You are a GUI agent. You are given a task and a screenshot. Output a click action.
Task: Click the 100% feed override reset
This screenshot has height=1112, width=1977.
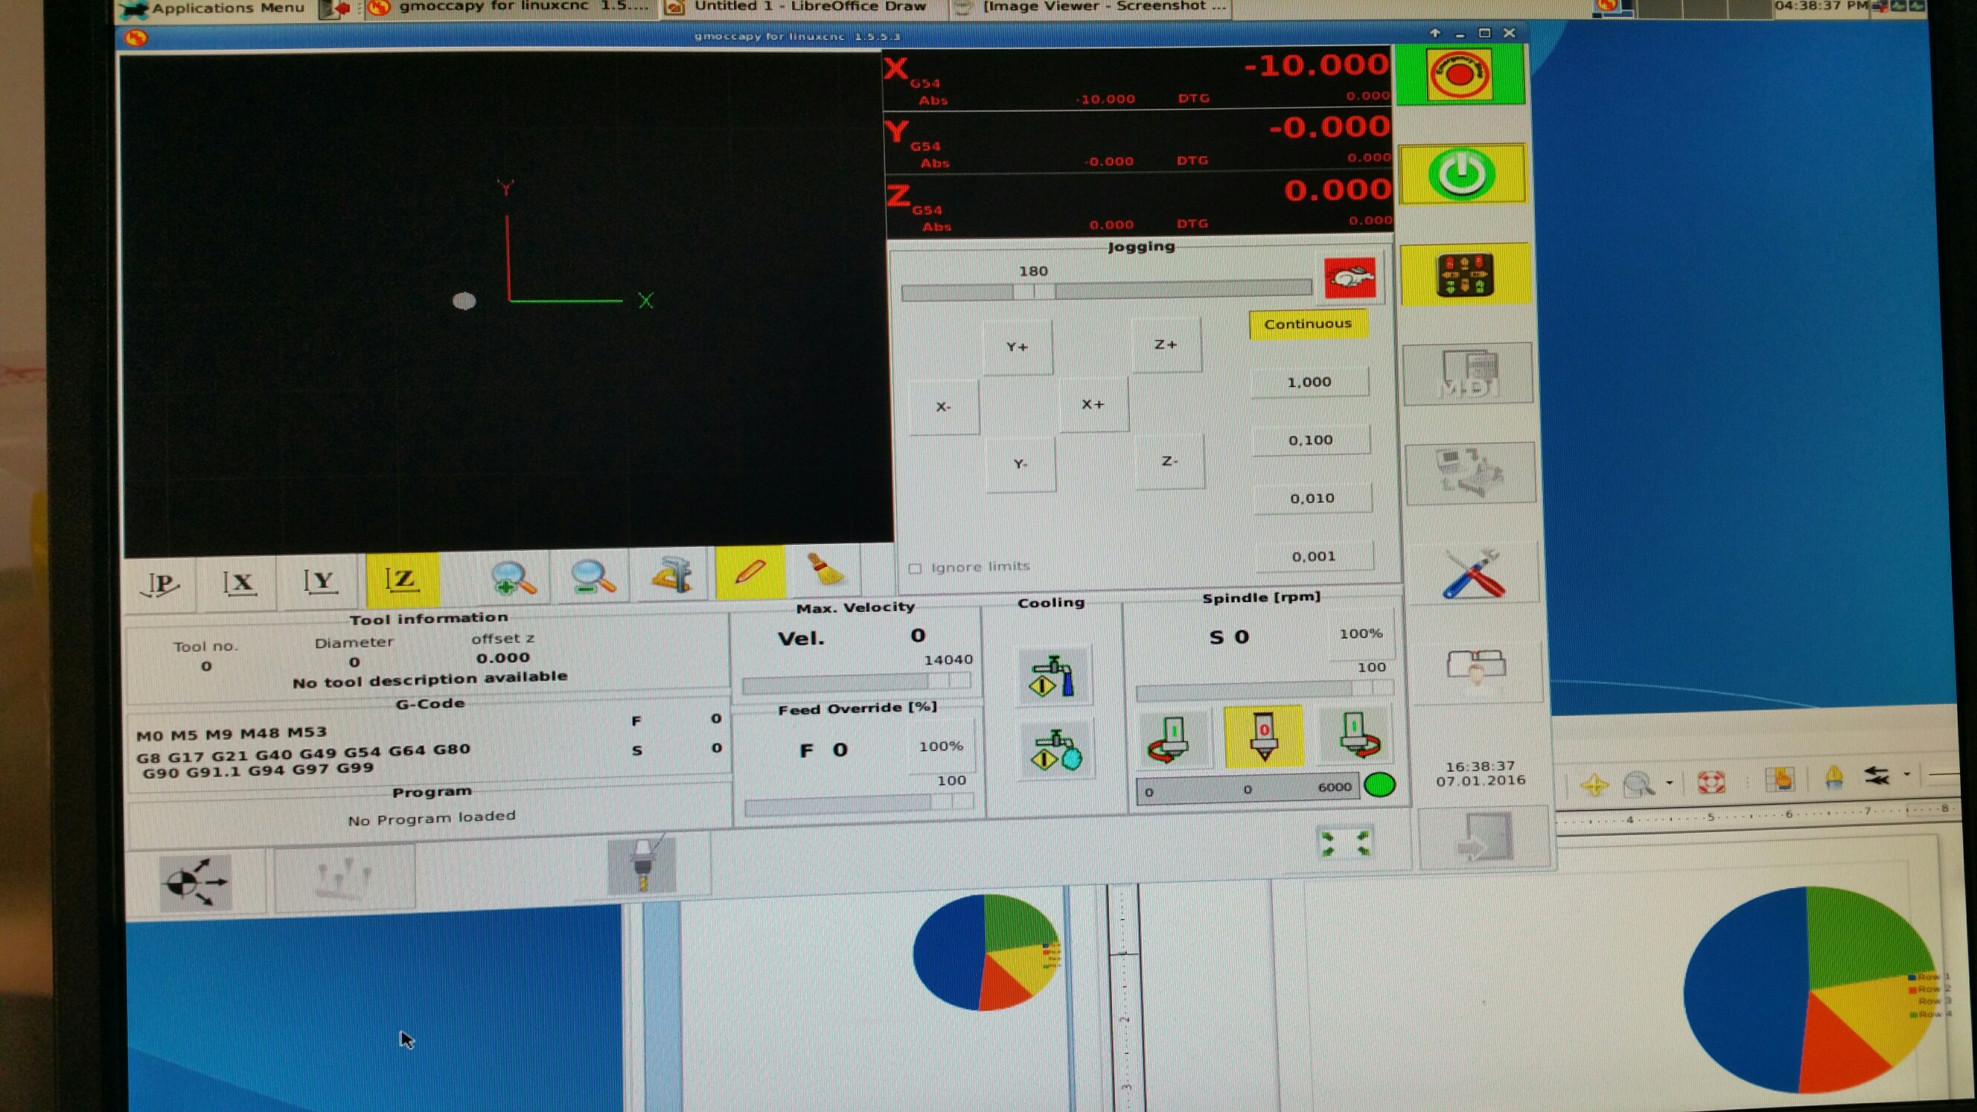coord(941,747)
